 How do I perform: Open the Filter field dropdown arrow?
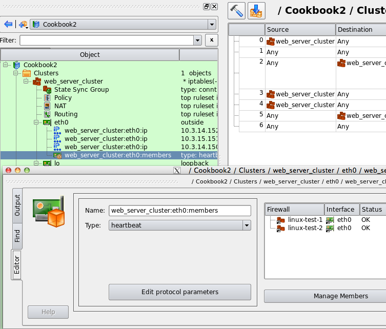tap(197, 40)
